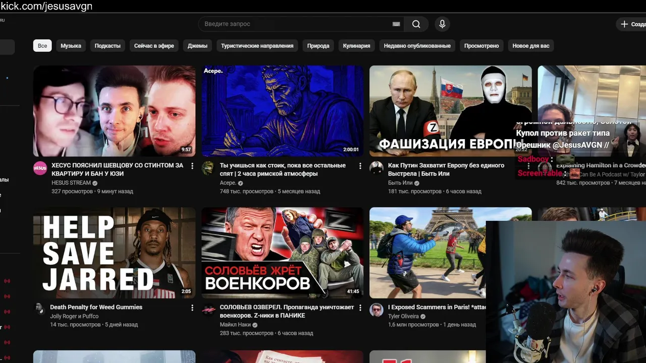Image resolution: width=646 pixels, height=363 pixels.
Task: Select the Сейчас в эфире chip
Action: pos(154,46)
